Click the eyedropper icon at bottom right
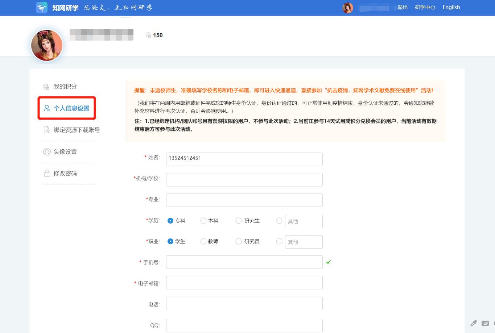This screenshot has width=495, height=333. pos(474,323)
